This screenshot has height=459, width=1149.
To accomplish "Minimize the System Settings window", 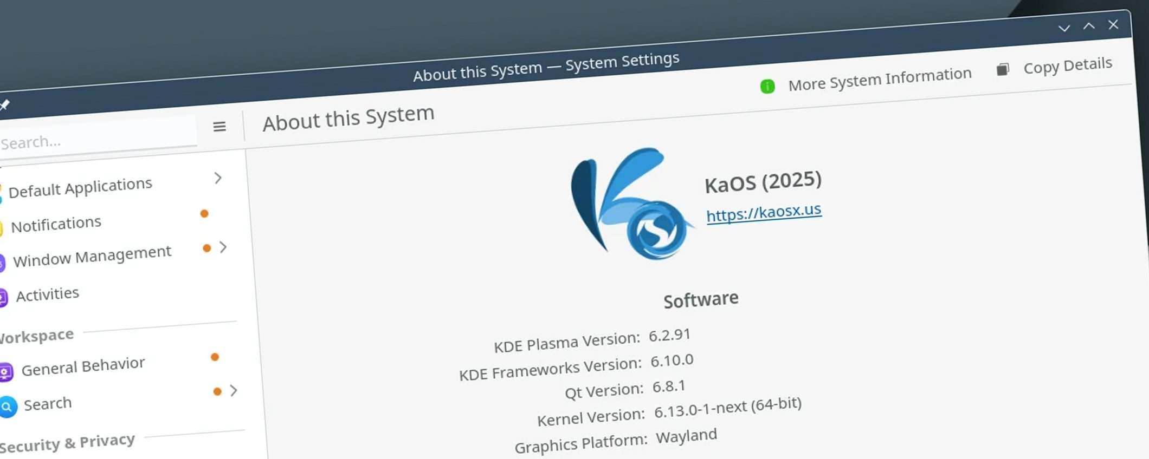I will tap(1064, 28).
